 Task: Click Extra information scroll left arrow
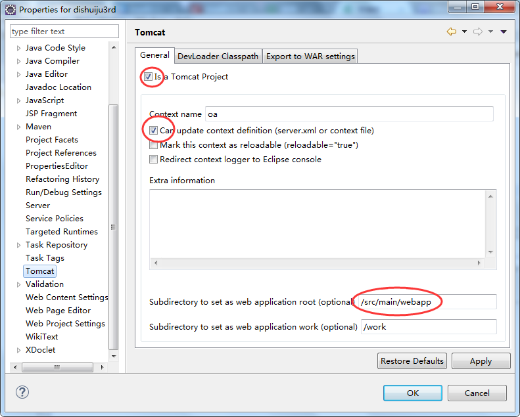point(156,263)
